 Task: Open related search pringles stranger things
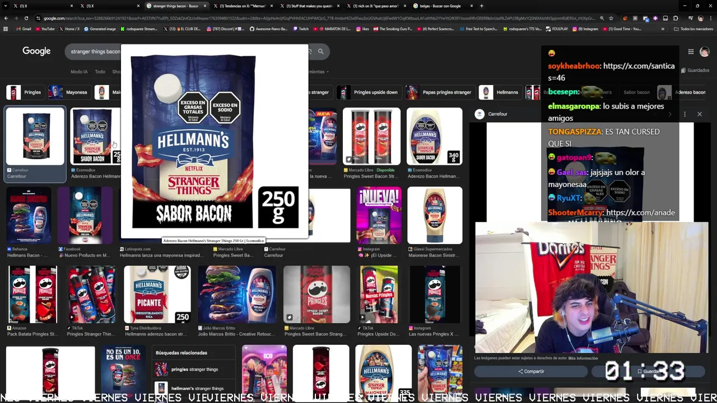[194, 369]
